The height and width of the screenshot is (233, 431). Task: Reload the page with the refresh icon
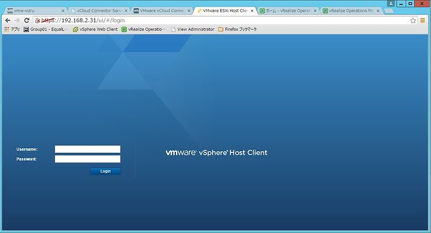(x=27, y=20)
